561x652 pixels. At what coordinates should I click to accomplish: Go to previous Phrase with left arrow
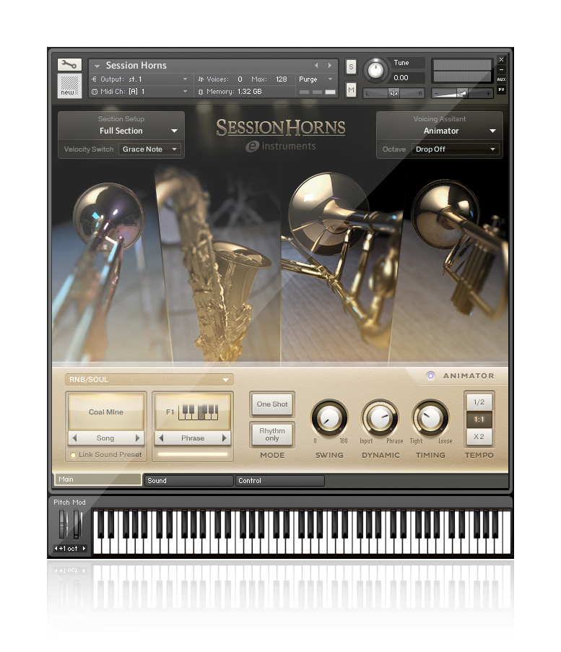[161, 438]
